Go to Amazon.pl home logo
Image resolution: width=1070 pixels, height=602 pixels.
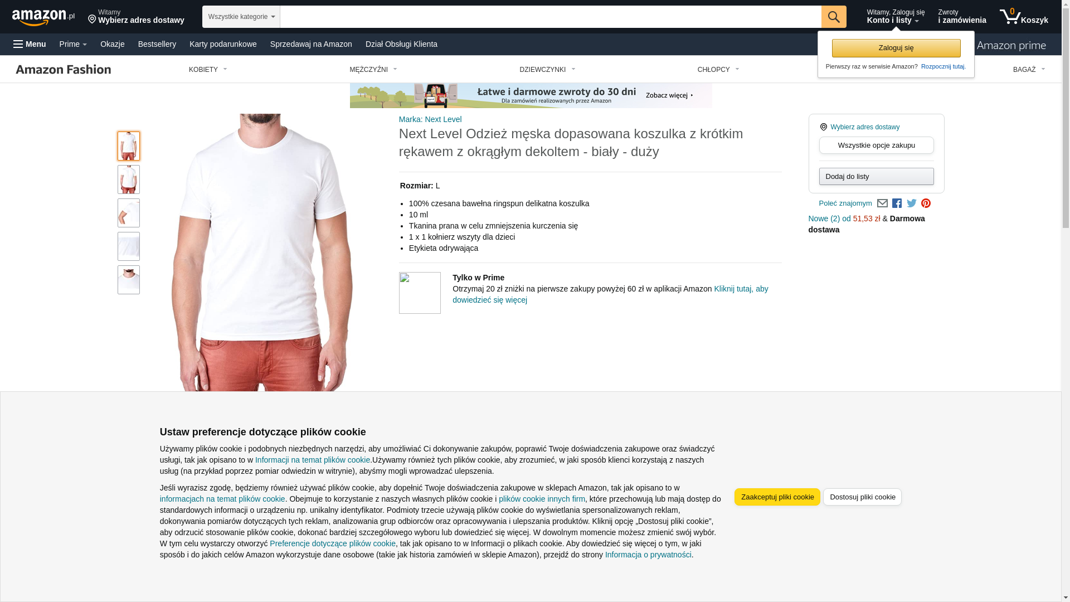point(43,17)
